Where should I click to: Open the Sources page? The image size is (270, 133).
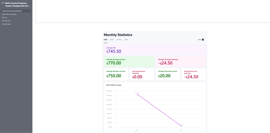(5, 17)
